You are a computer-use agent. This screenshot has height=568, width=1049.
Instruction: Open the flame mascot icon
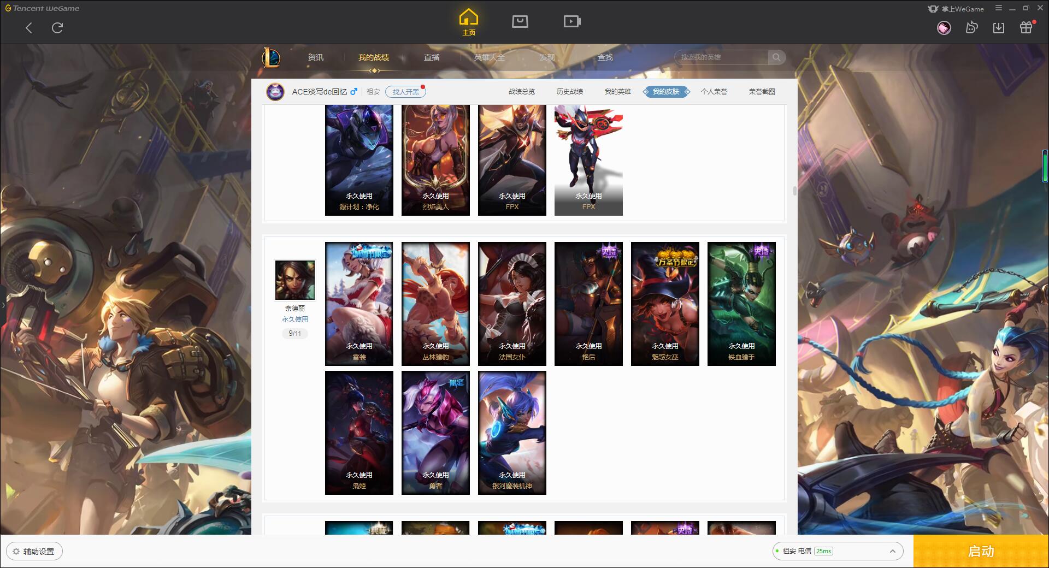pos(971,27)
